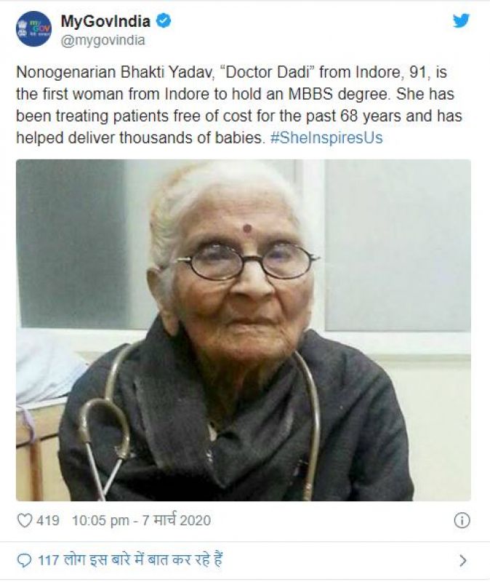Image resolution: width=490 pixels, height=582 pixels.
Task: Click the woman's glasses in image
Action: tap(245, 262)
